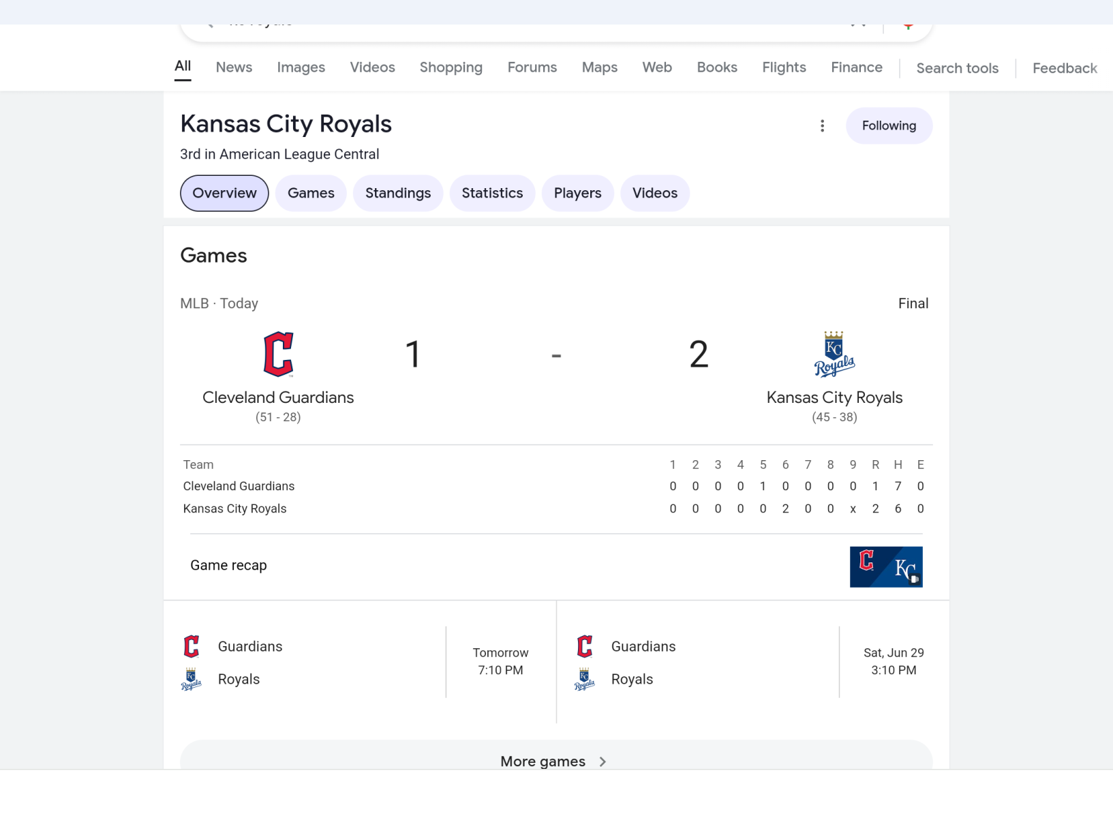The image size is (1113, 818).
Task: Click Cleveland Guardians row in box score
Action: (556, 486)
